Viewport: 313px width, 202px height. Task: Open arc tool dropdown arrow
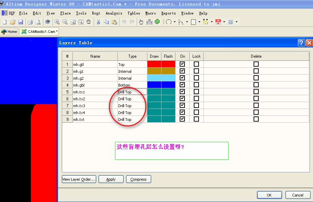click(x=175, y=22)
